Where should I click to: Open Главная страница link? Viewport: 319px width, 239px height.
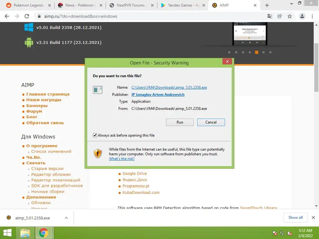tap(48, 94)
